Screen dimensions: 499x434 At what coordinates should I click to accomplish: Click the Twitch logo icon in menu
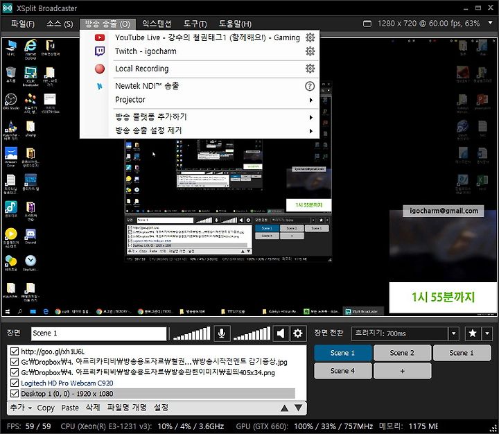pos(100,51)
